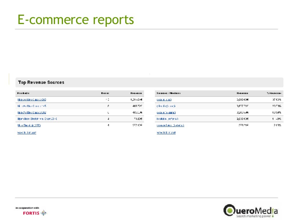
Task: Click the Items column header
Action: (x=105, y=93)
